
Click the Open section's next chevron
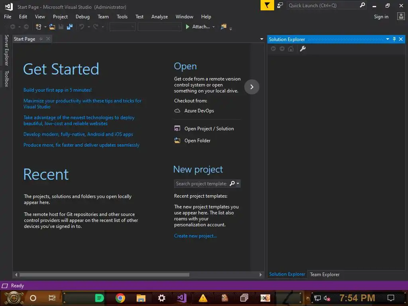pos(252,86)
